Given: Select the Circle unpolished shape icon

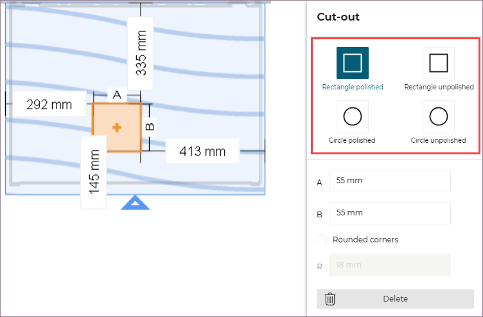Looking at the screenshot, I should [438, 116].
